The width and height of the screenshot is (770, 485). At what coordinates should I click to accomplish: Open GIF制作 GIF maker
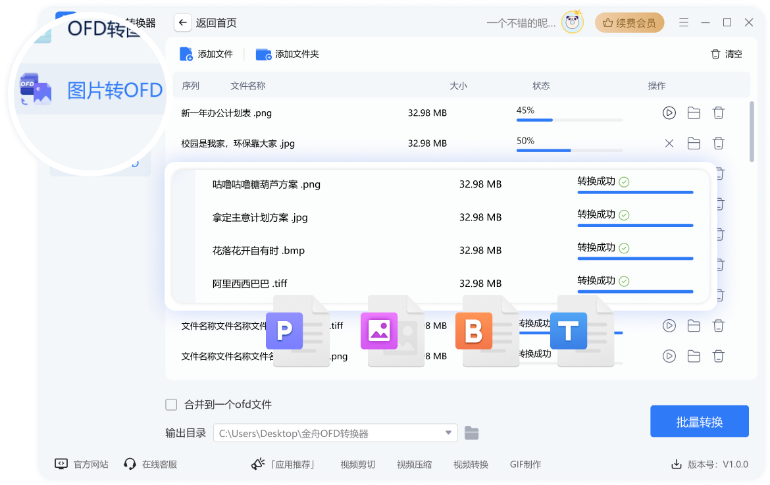click(x=525, y=464)
